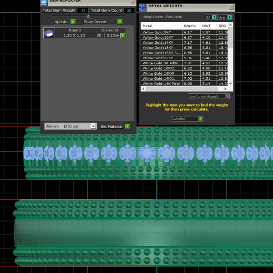This screenshot has height=273, width=273.
Task: Click the Metal Weights flask icon
Action: 143,7
